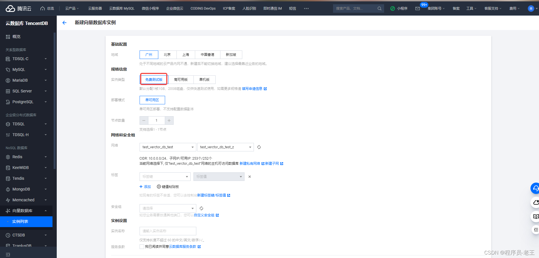Refresh the security group list icon
Viewport: 539px width, 258px height.
coord(201,208)
